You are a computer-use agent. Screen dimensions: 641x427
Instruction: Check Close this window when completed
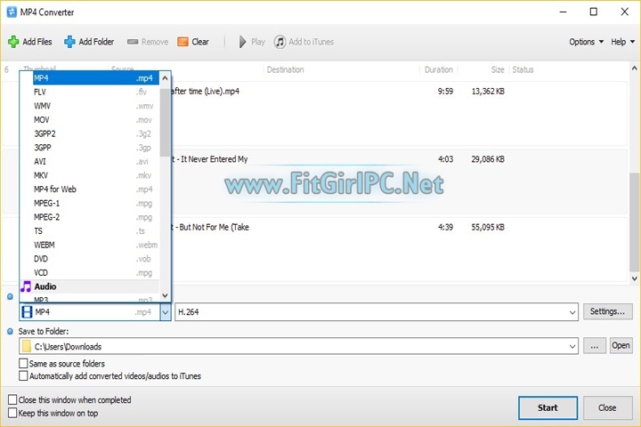[12, 400]
